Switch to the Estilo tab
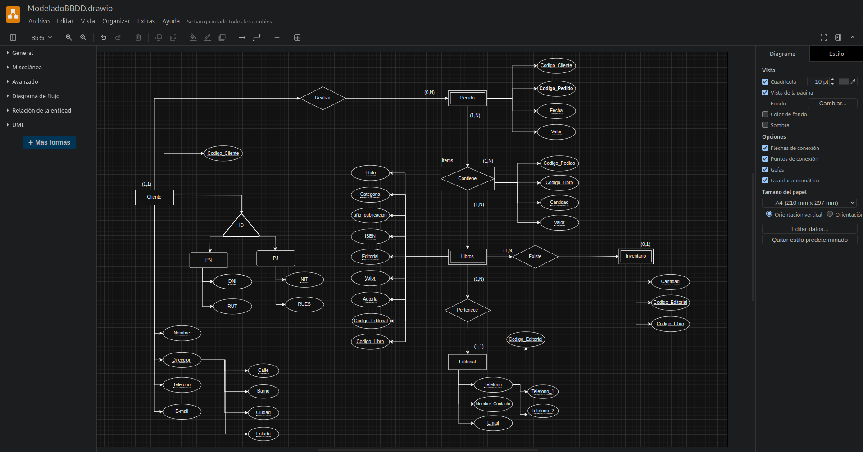863x452 pixels. click(836, 54)
